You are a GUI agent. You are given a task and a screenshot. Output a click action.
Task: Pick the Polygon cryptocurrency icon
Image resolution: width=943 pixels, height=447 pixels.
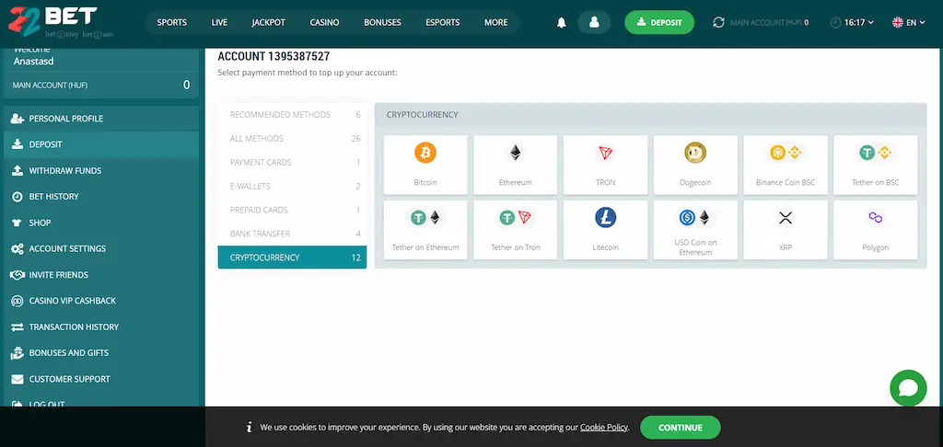click(x=875, y=218)
